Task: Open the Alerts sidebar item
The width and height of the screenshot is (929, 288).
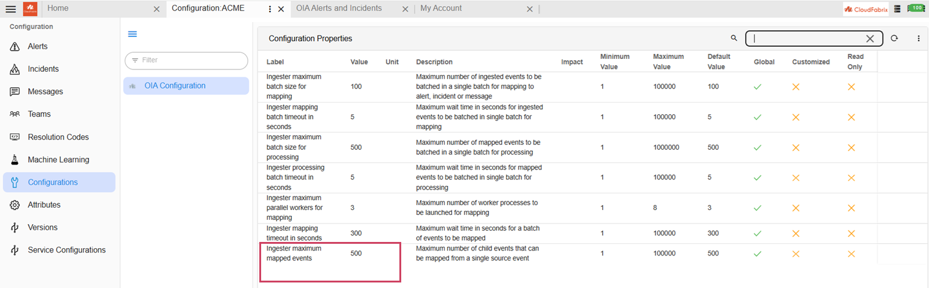Action: pyautogui.click(x=37, y=47)
